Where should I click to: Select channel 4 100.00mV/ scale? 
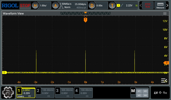pyautogui.click(x=86, y=90)
